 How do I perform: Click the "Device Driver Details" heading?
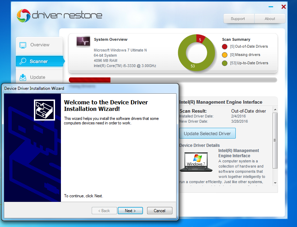click(199, 145)
